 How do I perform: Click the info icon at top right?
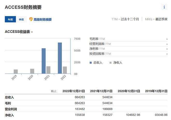pos(164,7)
